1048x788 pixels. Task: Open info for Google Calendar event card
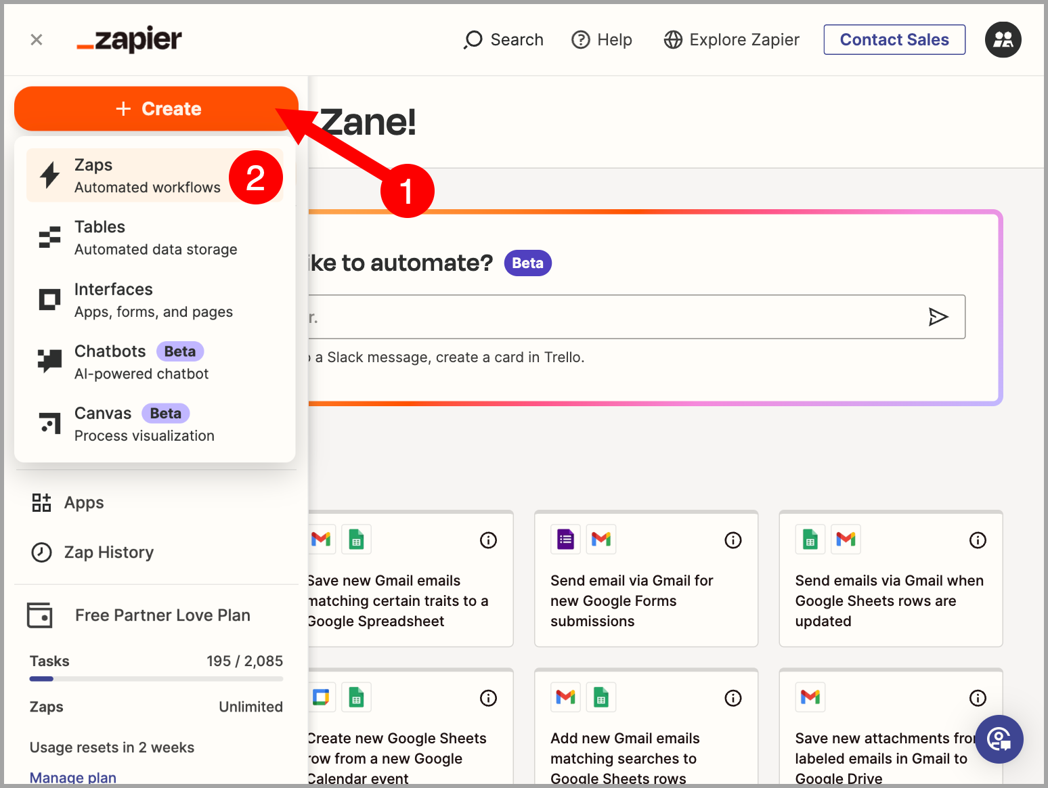[488, 698]
